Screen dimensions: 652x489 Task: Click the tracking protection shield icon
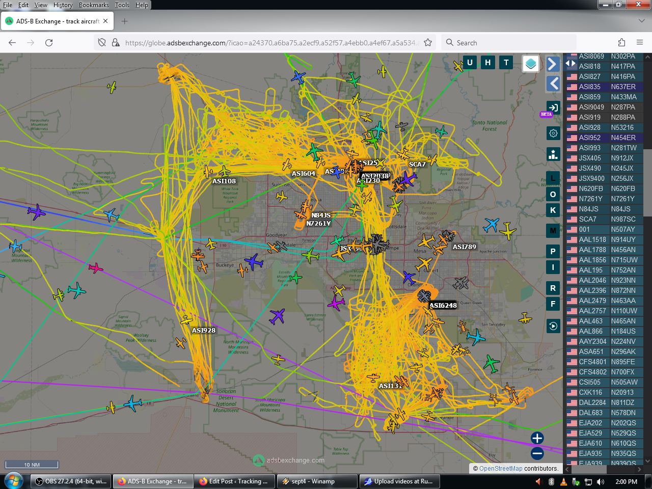pyautogui.click(x=102, y=43)
